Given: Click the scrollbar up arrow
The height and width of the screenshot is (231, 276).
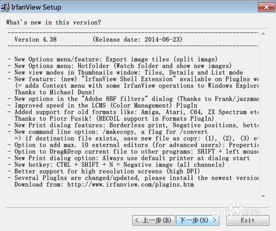Looking at the screenshot, I should [263, 34].
